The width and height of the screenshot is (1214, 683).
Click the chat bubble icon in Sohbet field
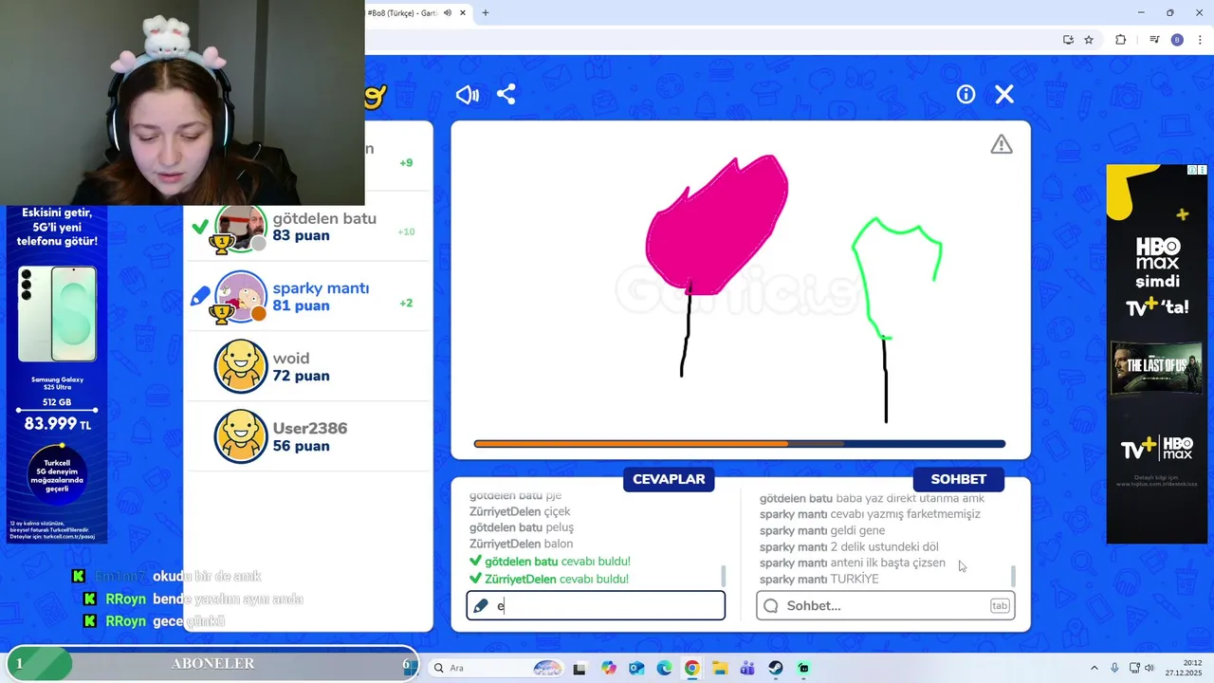(x=771, y=606)
